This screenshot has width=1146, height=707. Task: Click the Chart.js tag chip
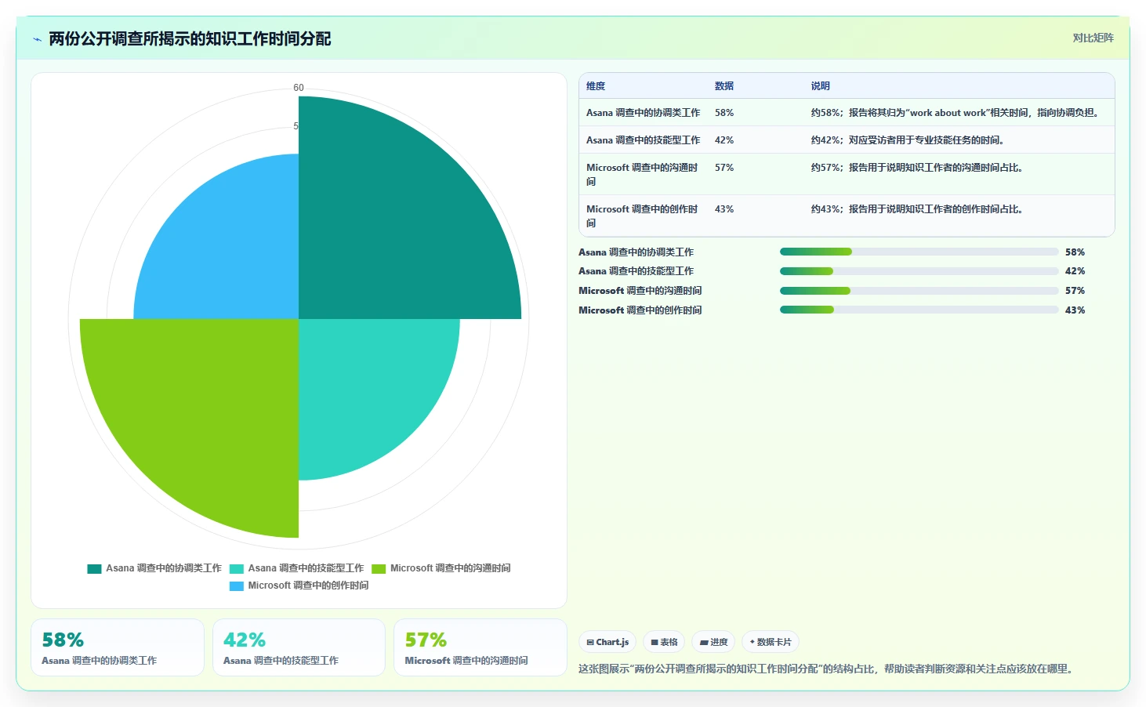tap(607, 642)
